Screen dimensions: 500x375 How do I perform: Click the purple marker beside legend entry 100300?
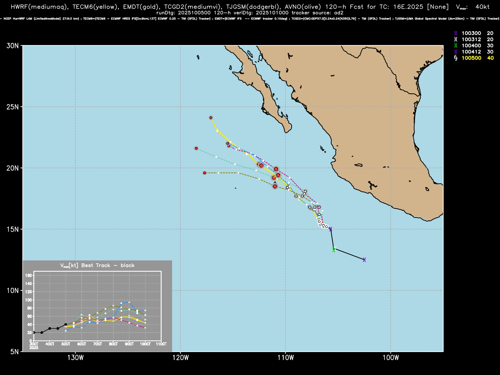tap(456, 33)
